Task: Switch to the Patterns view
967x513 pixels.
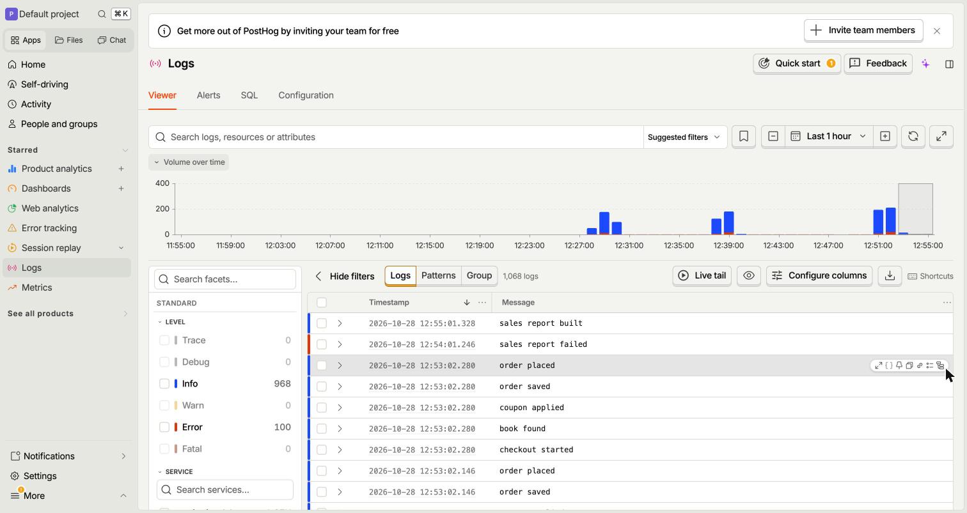Action: (x=439, y=275)
